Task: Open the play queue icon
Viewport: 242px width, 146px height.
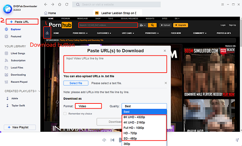Action: coord(237,140)
